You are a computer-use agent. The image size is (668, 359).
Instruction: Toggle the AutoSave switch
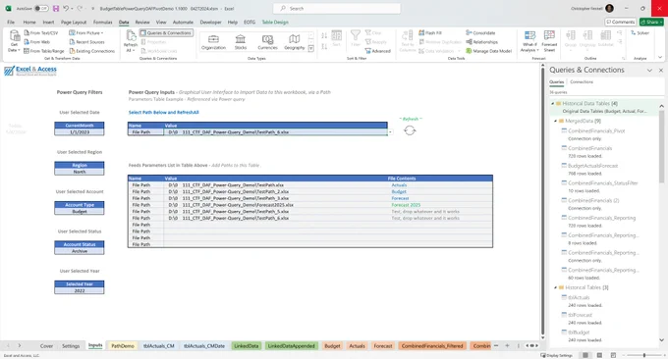click(41, 9)
